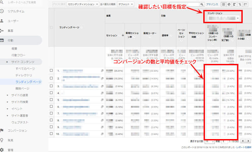
Task: Click the アドバンス filter link
Action: pos(212,4)
